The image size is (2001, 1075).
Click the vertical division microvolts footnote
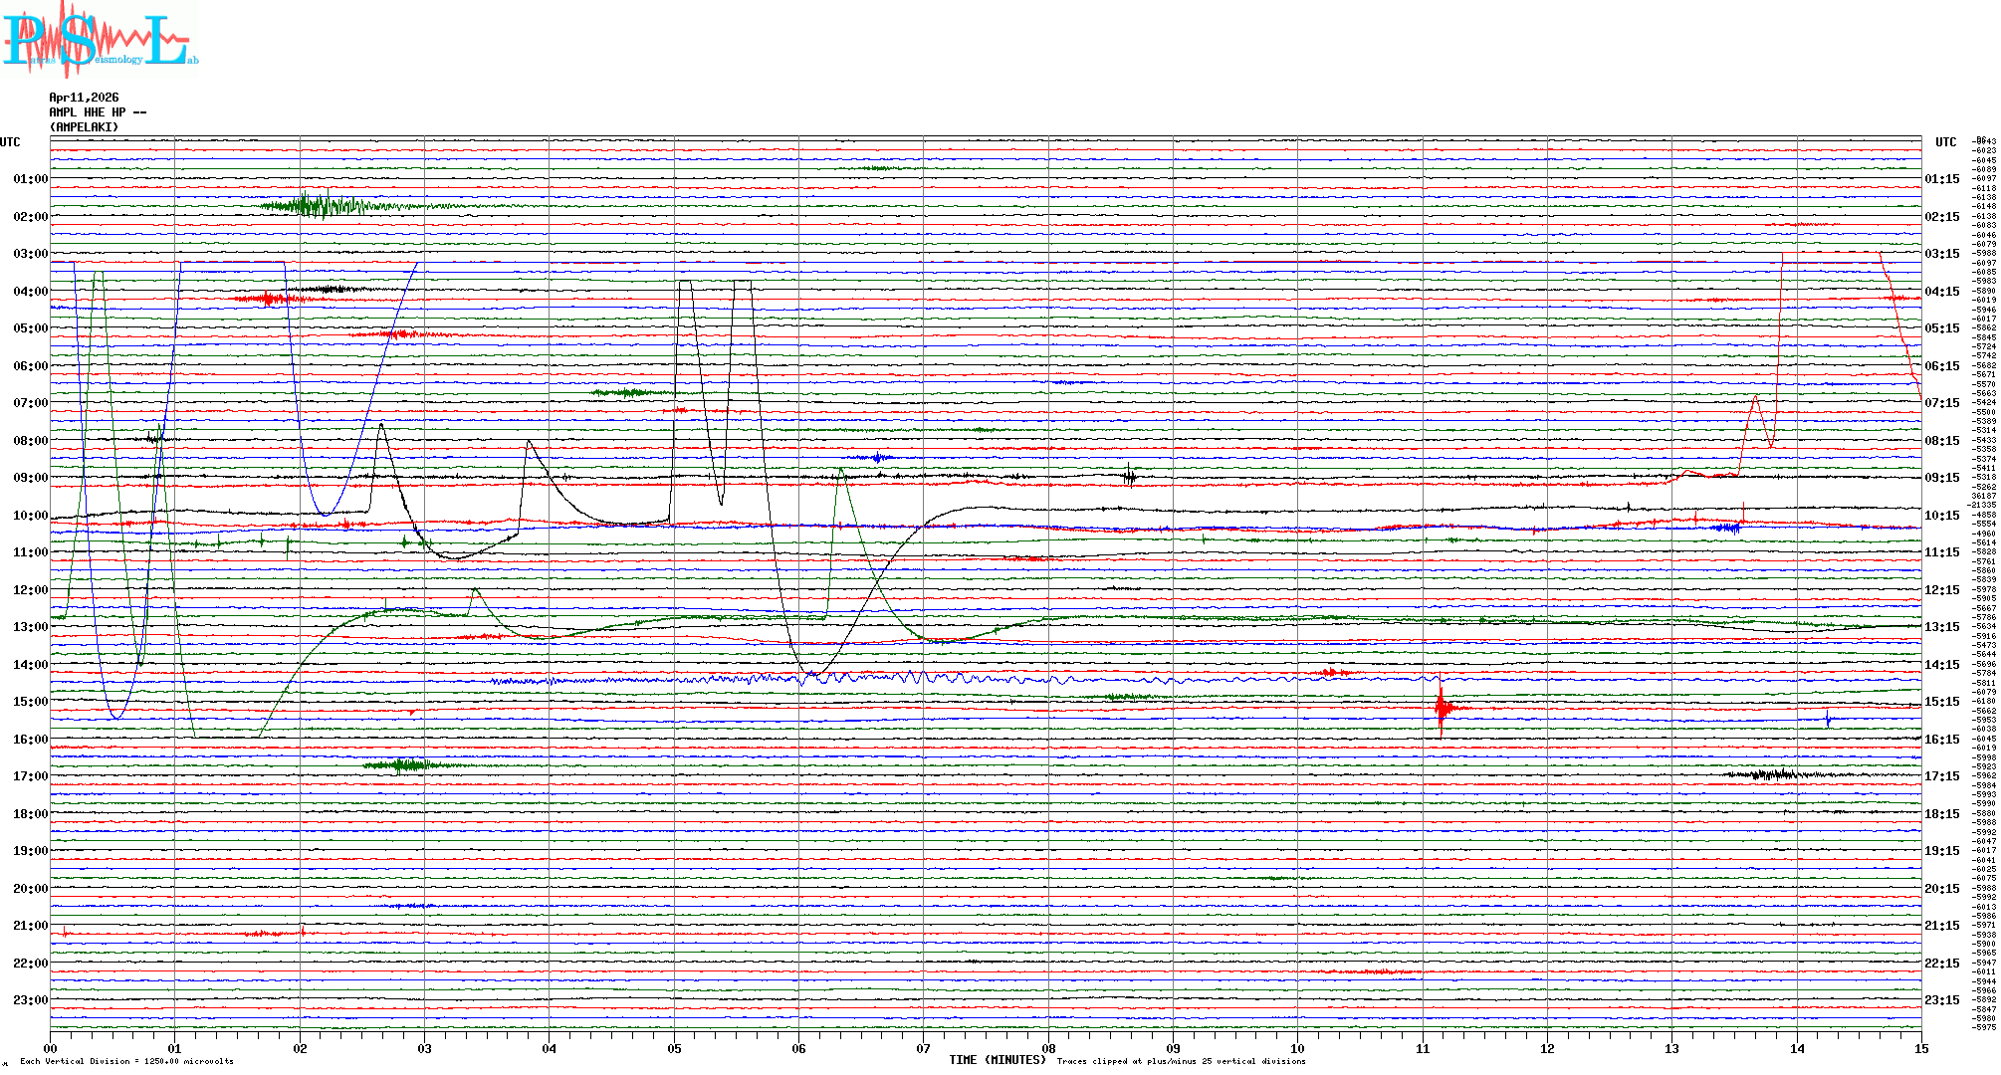(126, 1061)
